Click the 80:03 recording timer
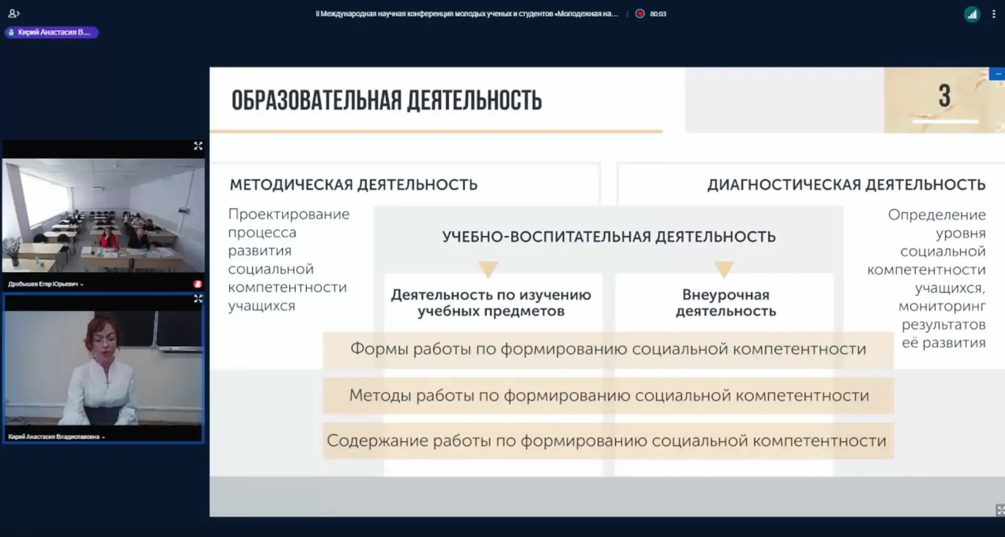1005x537 pixels. point(658,14)
